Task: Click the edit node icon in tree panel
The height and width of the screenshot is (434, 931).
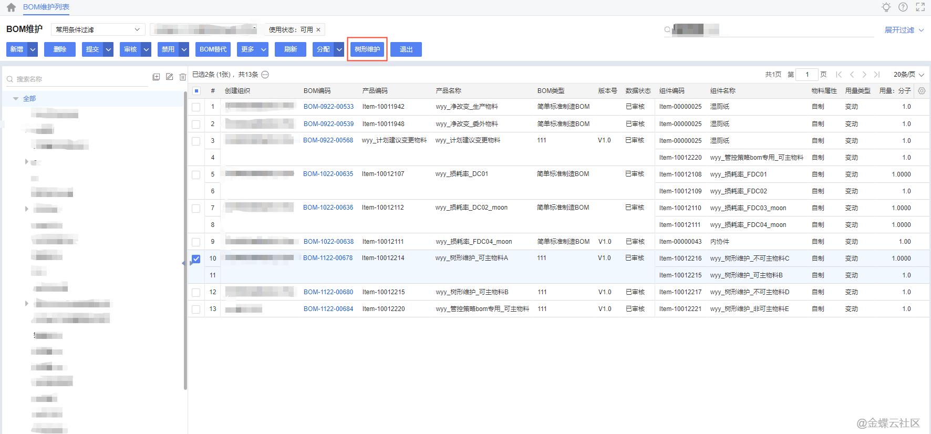Action: 169,77
